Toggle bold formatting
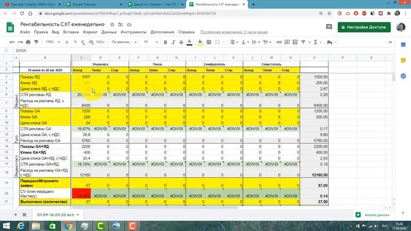The height and width of the screenshot is (231, 411). point(166,42)
